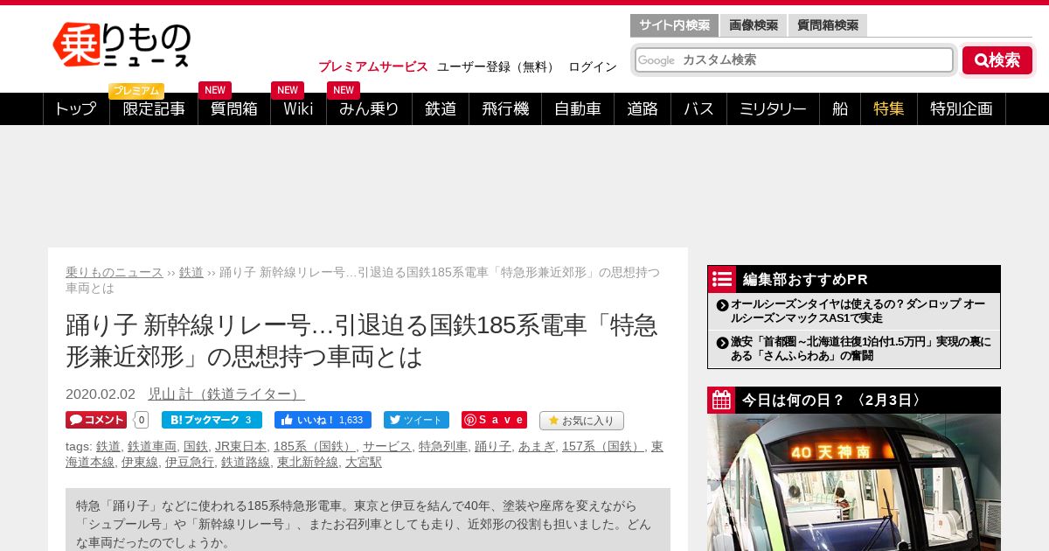Click the red 検索 search button
The height and width of the screenshot is (551, 1049).
[997, 60]
